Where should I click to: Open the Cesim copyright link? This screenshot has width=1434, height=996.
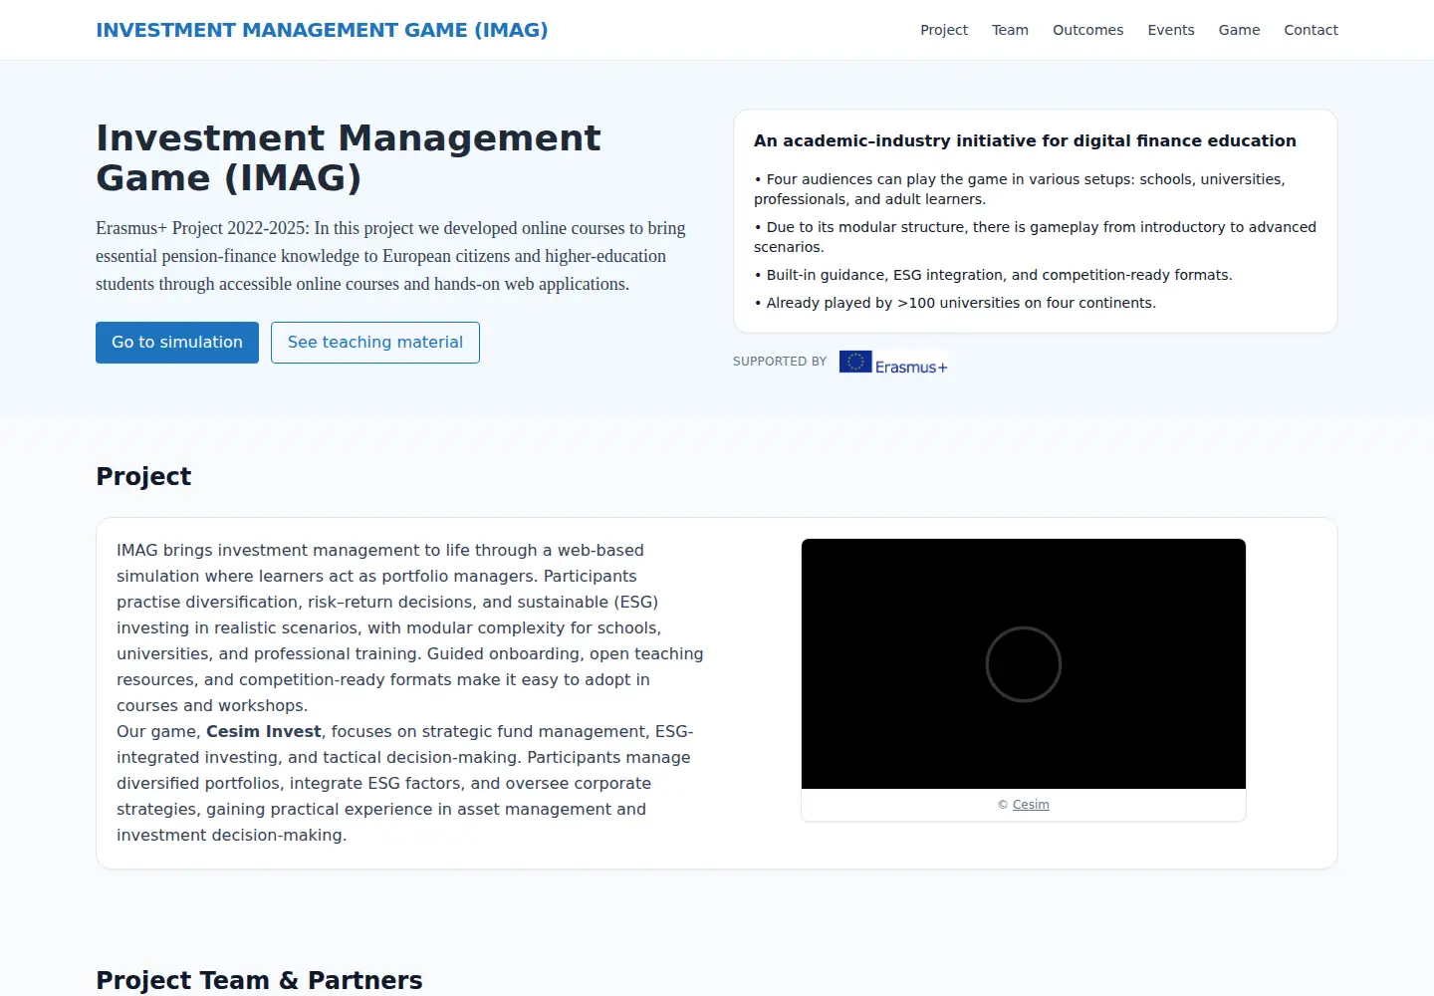pyautogui.click(x=1031, y=805)
